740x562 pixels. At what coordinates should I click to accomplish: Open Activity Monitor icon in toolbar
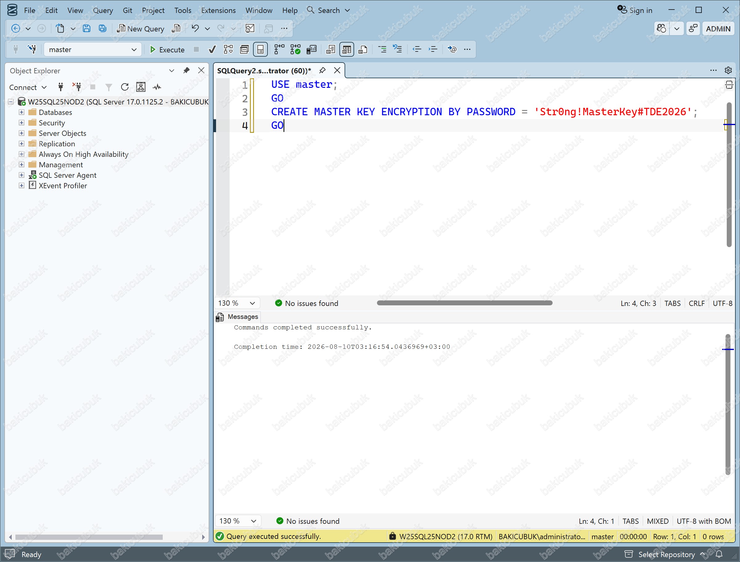coord(250,28)
